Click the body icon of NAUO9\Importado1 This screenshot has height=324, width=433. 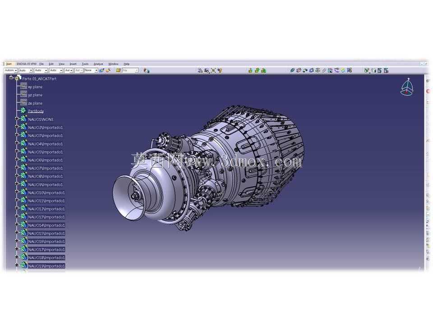23,184
